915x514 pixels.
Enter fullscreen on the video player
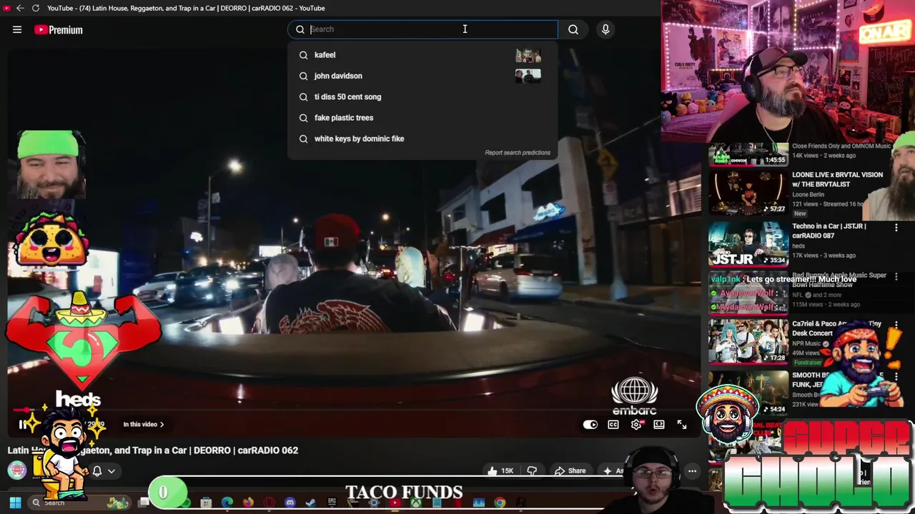682,425
